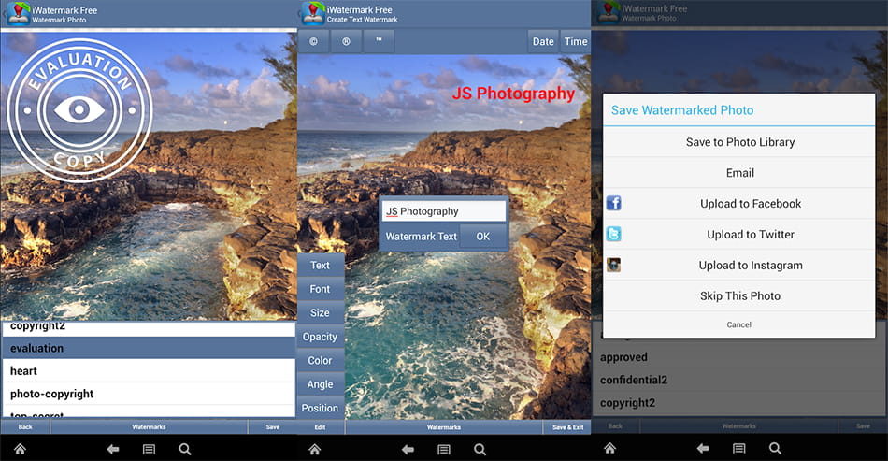Click the Twitter icon in save dialog
This screenshot has width=888, height=461.
(x=614, y=234)
